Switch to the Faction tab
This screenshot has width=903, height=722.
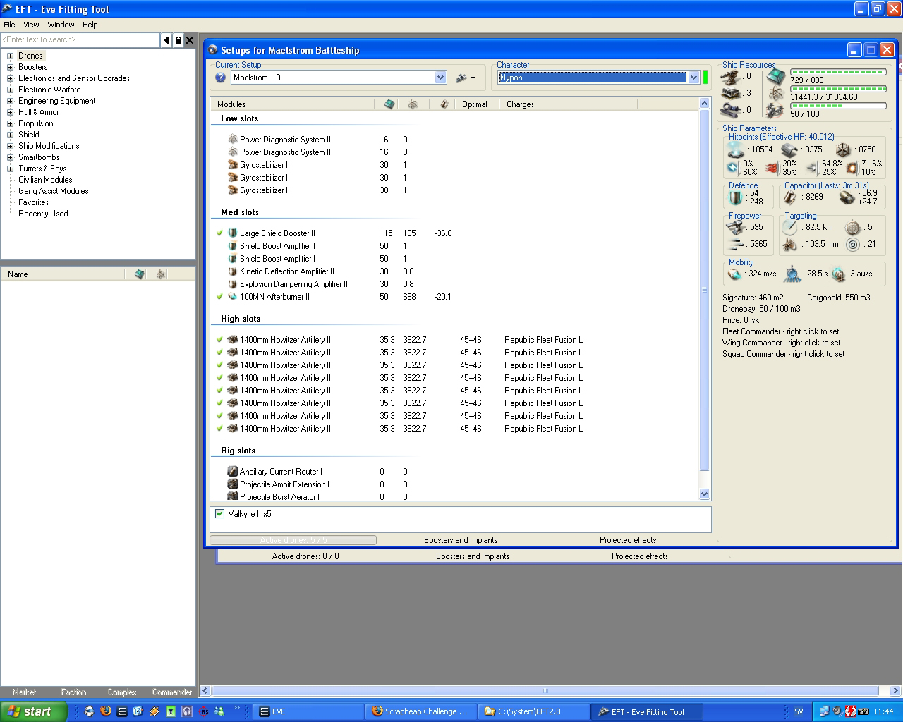pos(73,692)
